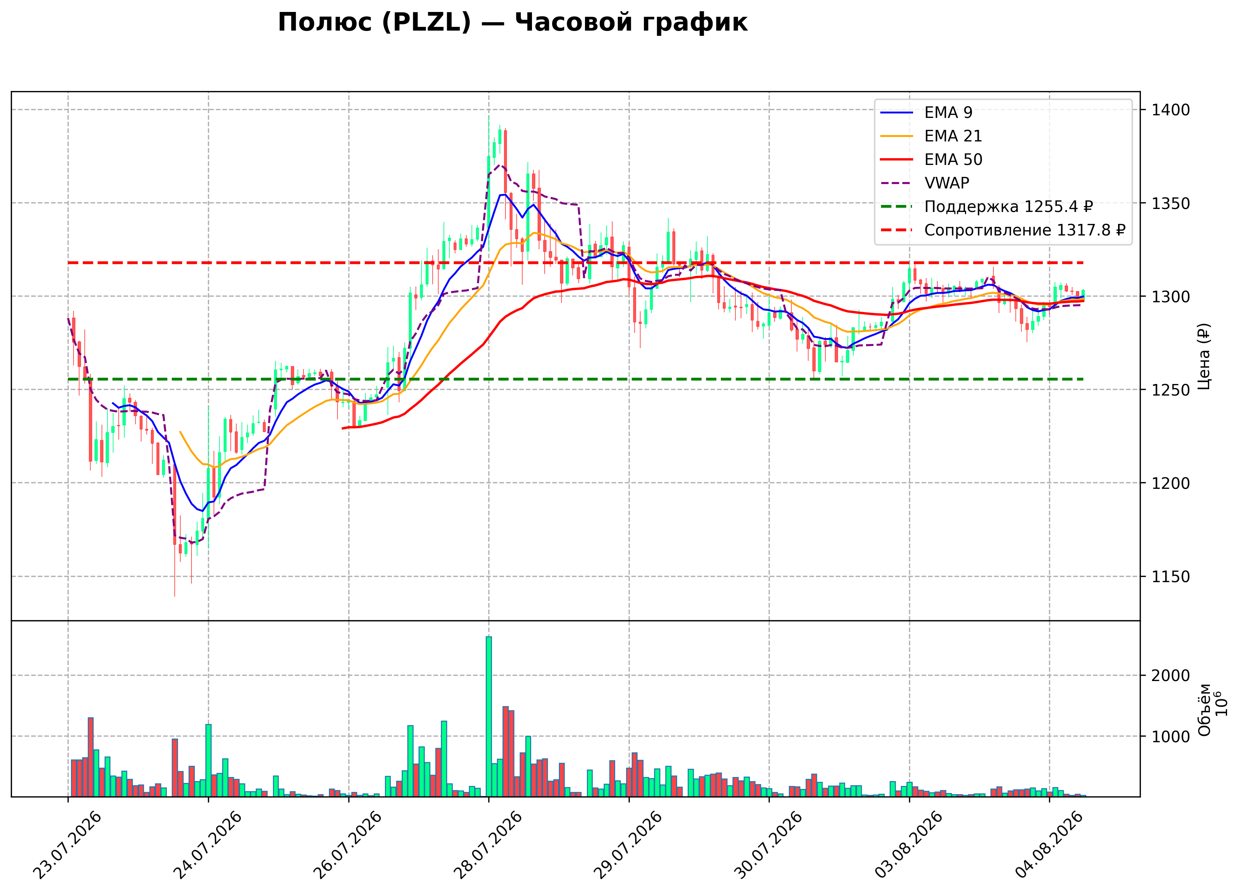Image resolution: width=1242 pixels, height=893 pixels.
Task: Click the price axis tick "1250"
Action: (x=1171, y=390)
